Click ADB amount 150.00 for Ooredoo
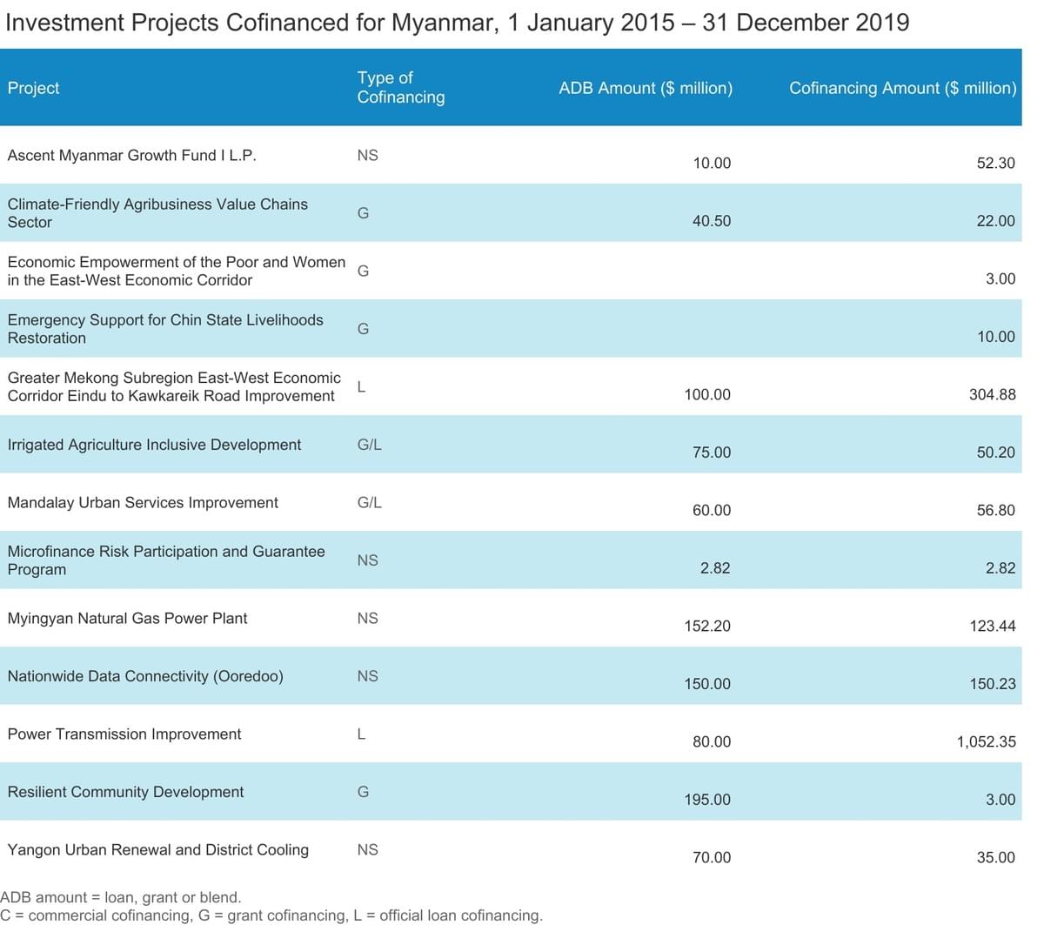 click(x=707, y=684)
